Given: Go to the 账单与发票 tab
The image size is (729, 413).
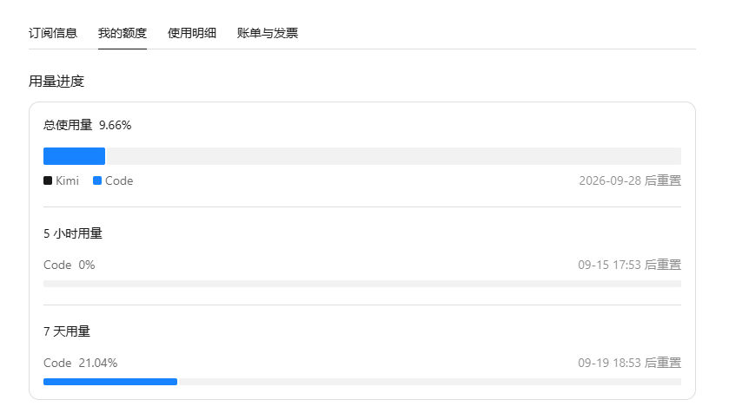Looking at the screenshot, I should click(x=268, y=33).
